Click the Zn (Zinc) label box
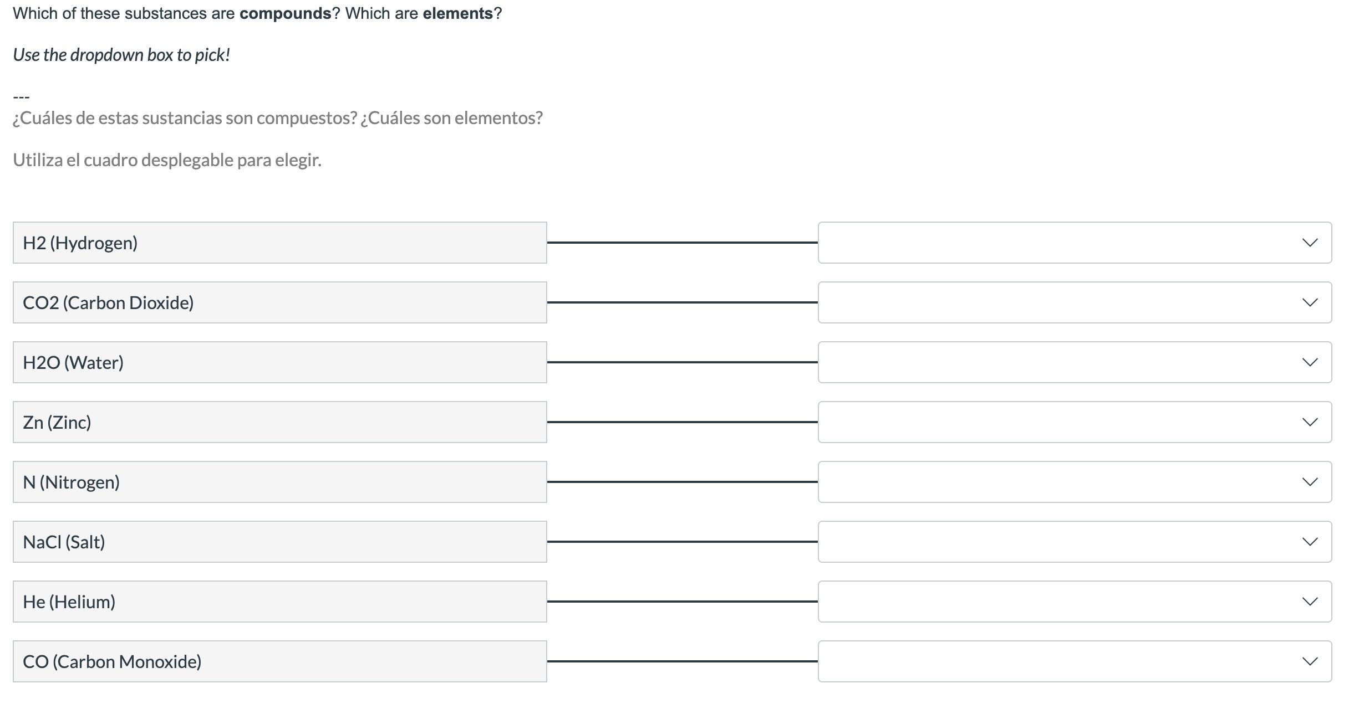Screen dimensions: 1349x709 279,422
